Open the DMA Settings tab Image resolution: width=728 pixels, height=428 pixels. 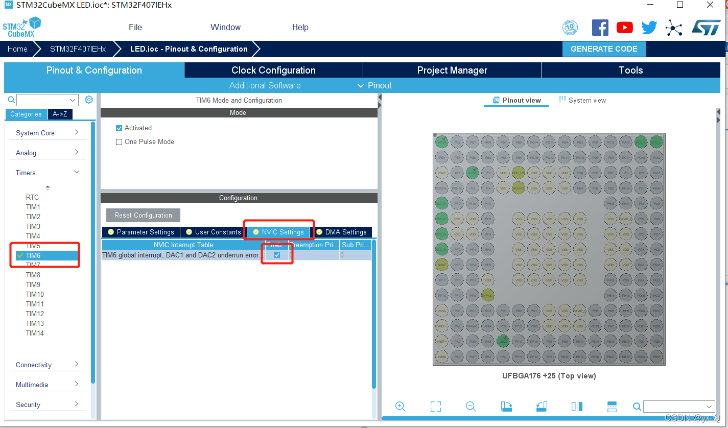tap(341, 232)
